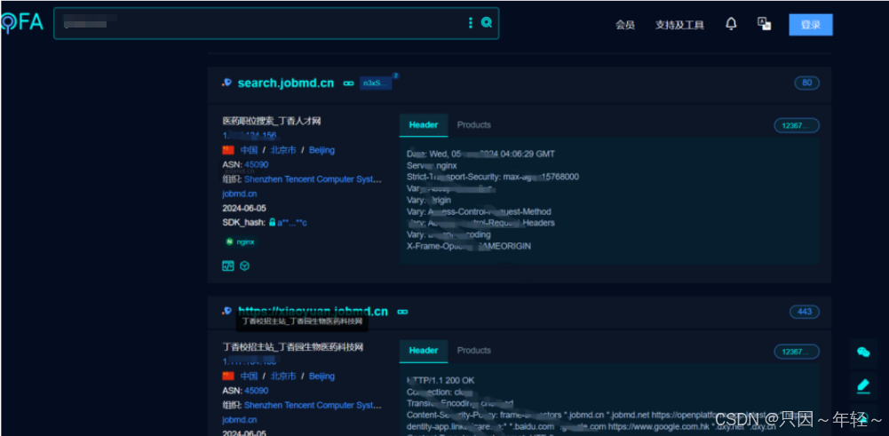Switch the site language via translate icon

tap(764, 24)
